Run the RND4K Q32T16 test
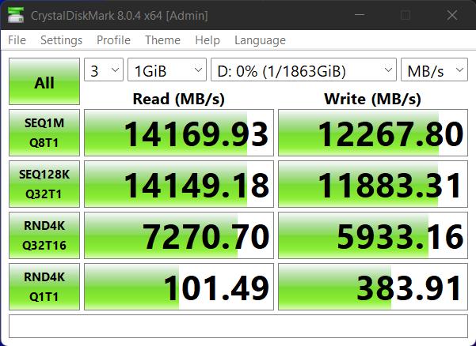Viewport: 476px width, 346px height. point(44,236)
